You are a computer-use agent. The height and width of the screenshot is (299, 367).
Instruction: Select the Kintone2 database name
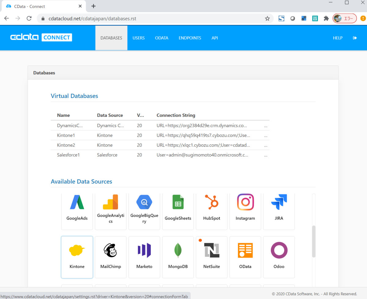pos(66,145)
